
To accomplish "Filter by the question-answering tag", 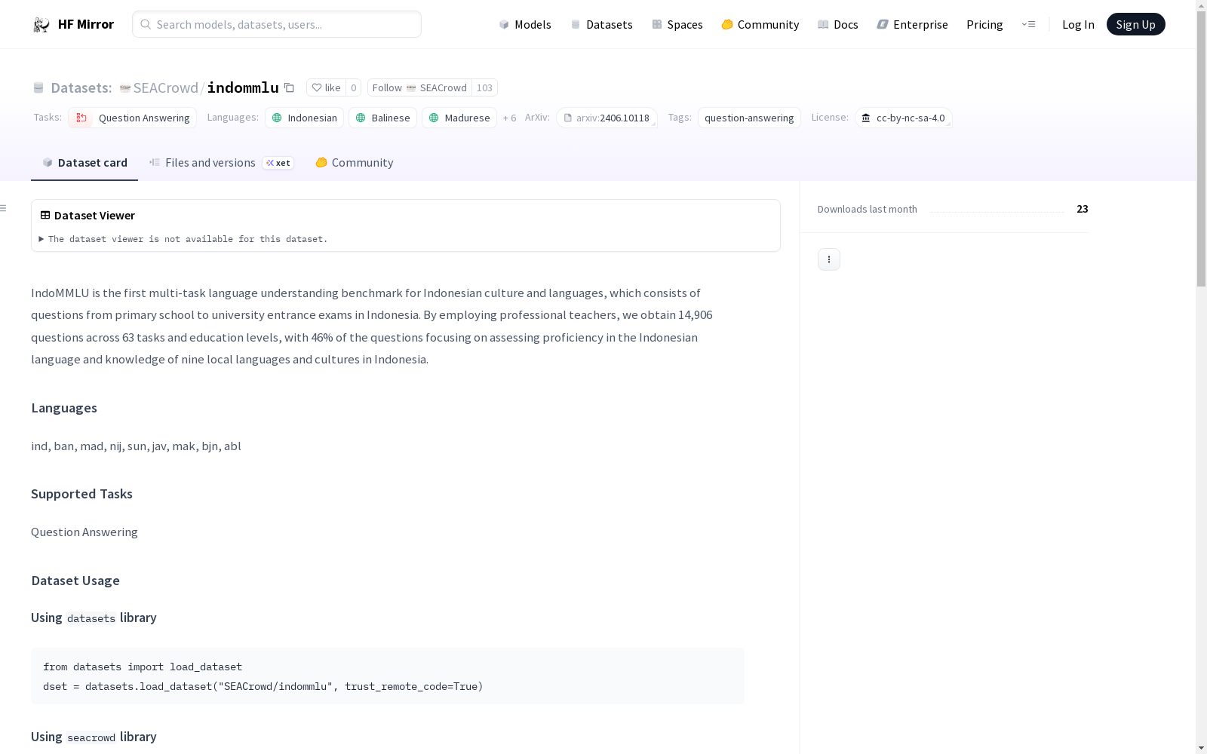I will pyautogui.click(x=749, y=118).
